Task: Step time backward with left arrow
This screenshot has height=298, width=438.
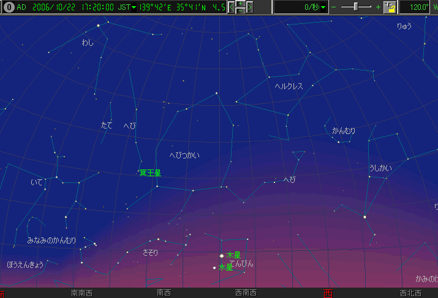Action: pyautogui.click(x=232, y=7)
